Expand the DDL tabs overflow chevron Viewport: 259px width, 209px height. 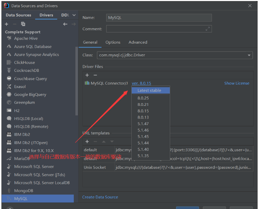point(74,15)
